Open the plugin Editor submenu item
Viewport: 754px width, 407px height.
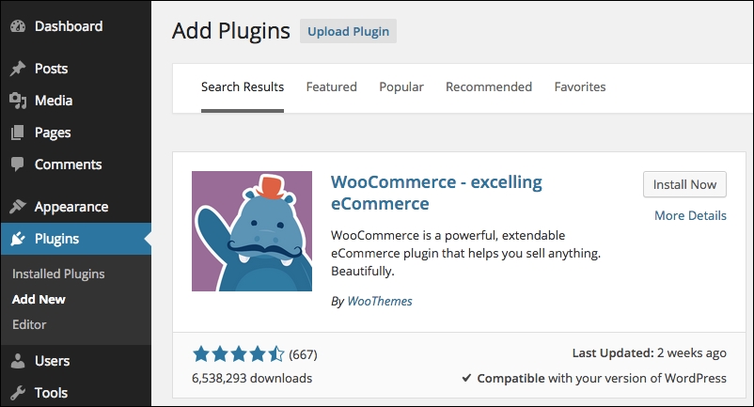click(29, 325)
